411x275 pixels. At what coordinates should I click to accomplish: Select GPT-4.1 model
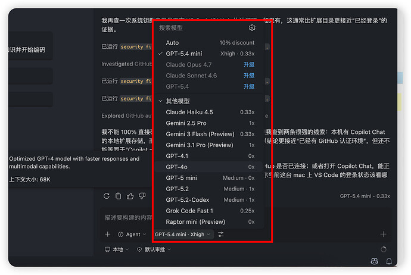tap(209, 156)
